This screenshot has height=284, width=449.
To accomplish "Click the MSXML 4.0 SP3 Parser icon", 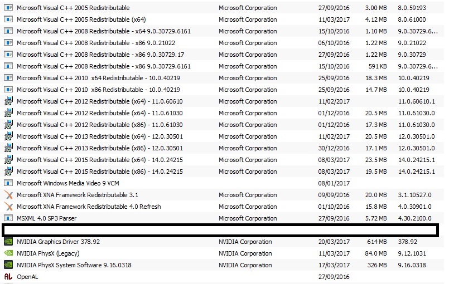I will coord(8,218).
